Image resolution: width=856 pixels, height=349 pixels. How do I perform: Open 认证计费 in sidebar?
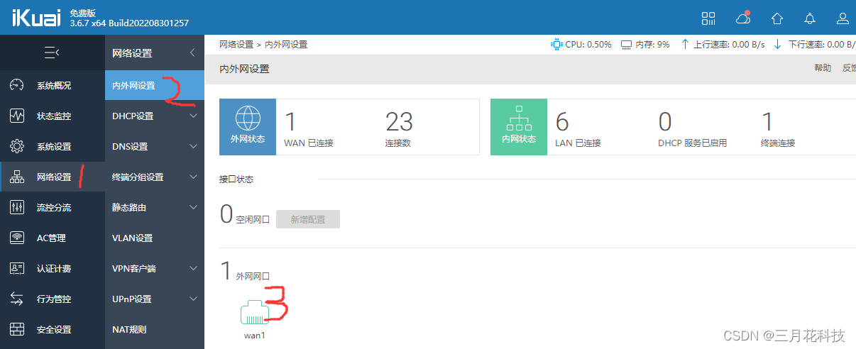[x=53, y=269]
